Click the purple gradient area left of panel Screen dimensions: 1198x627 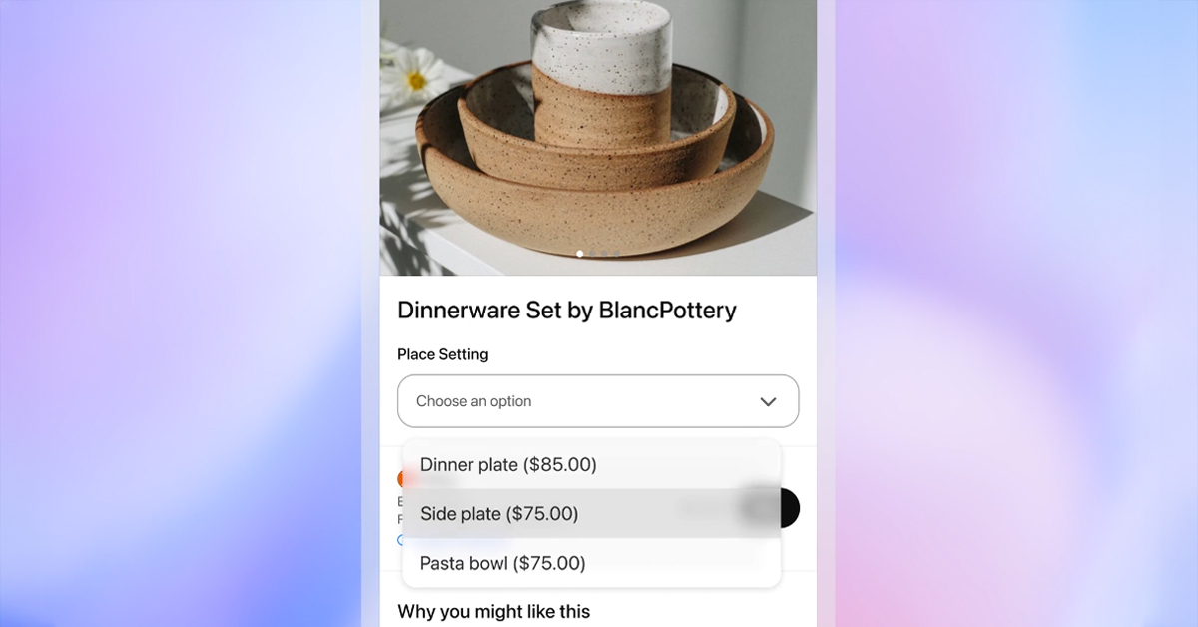coord(181,313)
